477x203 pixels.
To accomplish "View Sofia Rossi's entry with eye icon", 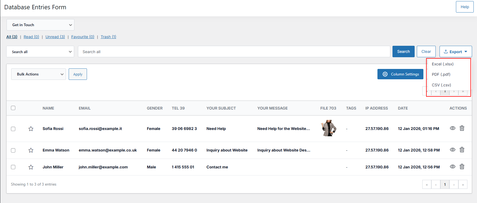I will [453, 128].
